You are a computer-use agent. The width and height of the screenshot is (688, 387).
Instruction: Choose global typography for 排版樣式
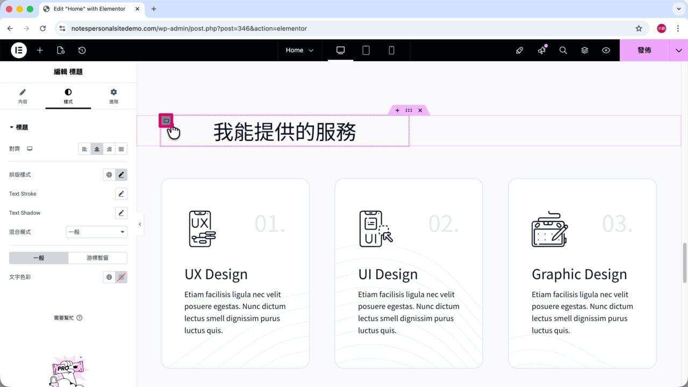click(x=109, y=175)
